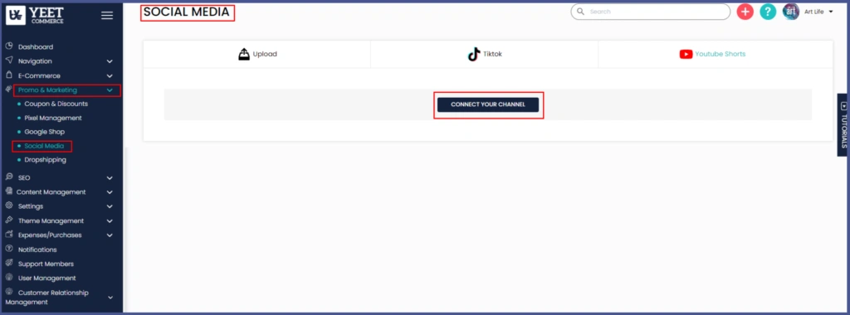Click the Upload tray icon
The width and height of the screenshot is (850, 315).
tap(244, 54)
